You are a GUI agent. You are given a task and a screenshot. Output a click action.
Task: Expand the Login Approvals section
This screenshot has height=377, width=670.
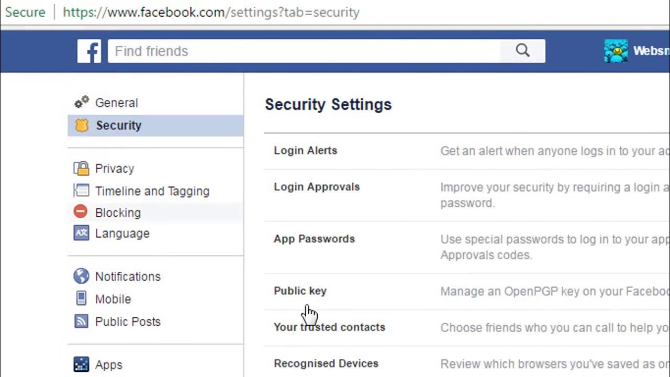[x=317, y=187]
